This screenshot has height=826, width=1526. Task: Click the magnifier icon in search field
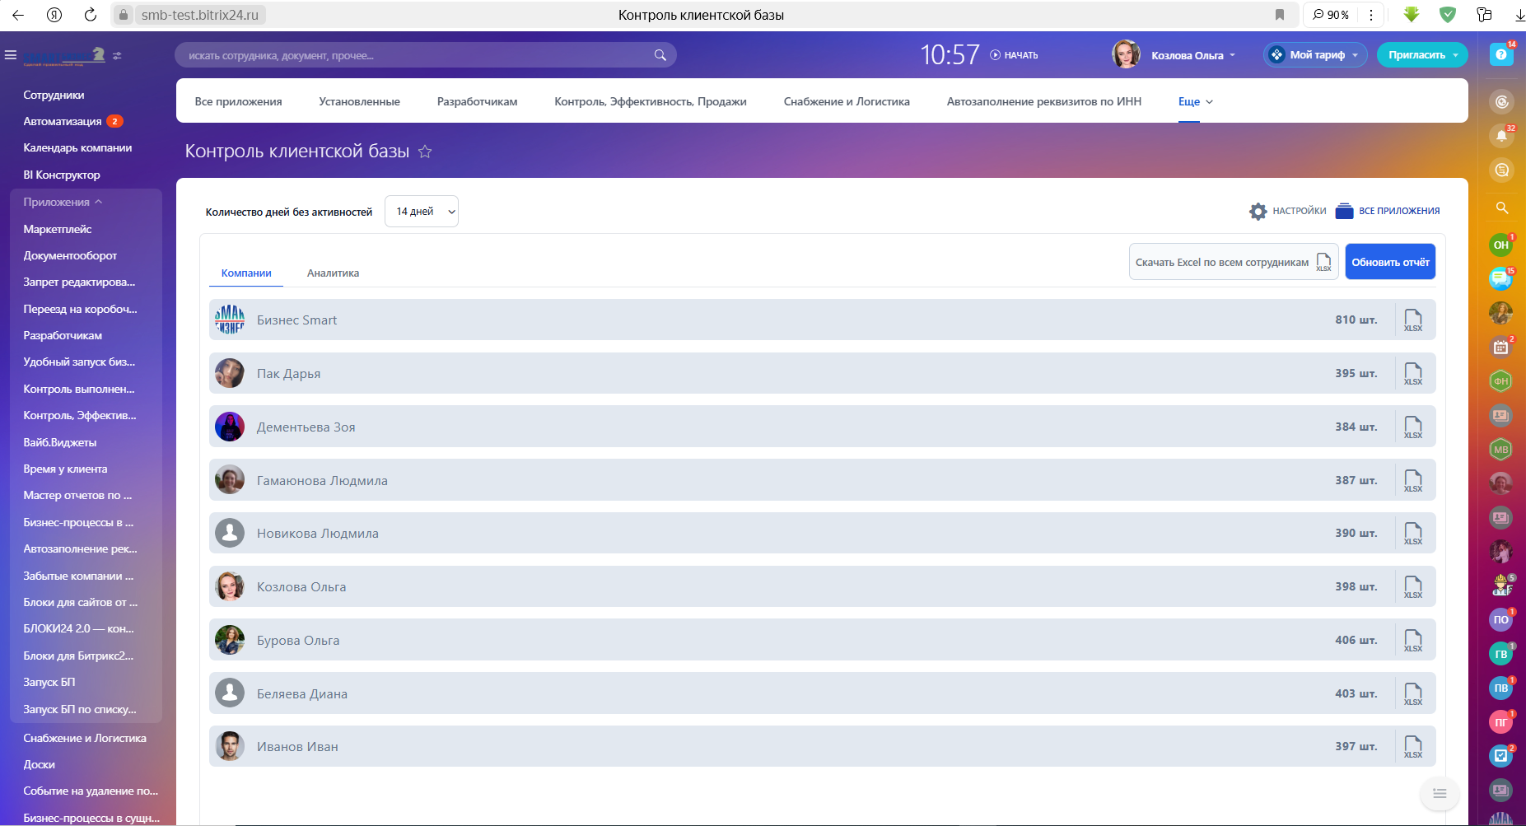click(660, 55)
